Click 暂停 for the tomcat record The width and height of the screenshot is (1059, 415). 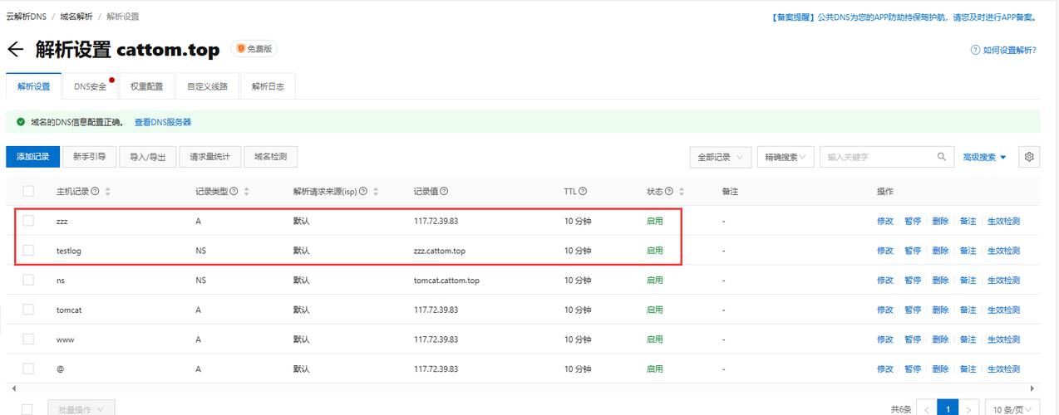913,310
